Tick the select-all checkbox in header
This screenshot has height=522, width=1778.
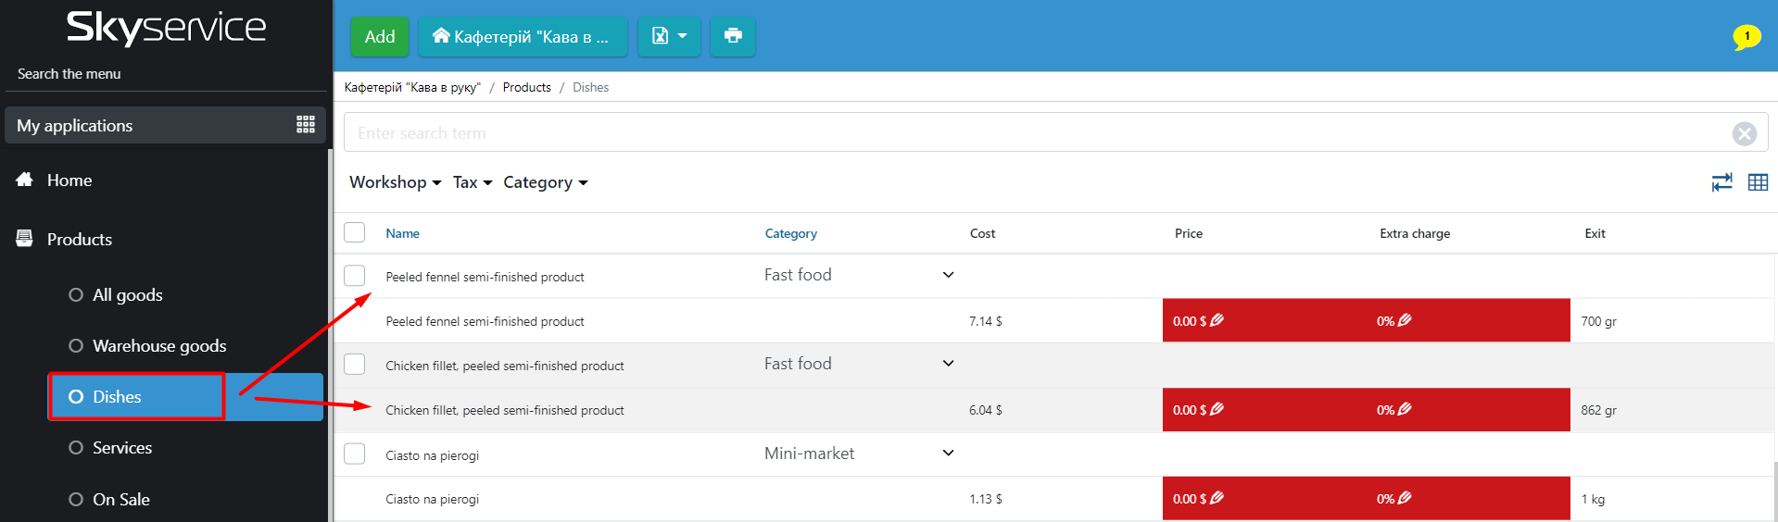click(355, 232)
